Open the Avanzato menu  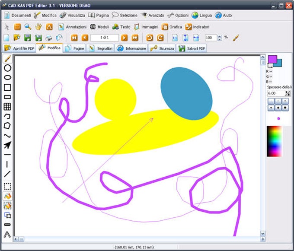coord(152,16)
